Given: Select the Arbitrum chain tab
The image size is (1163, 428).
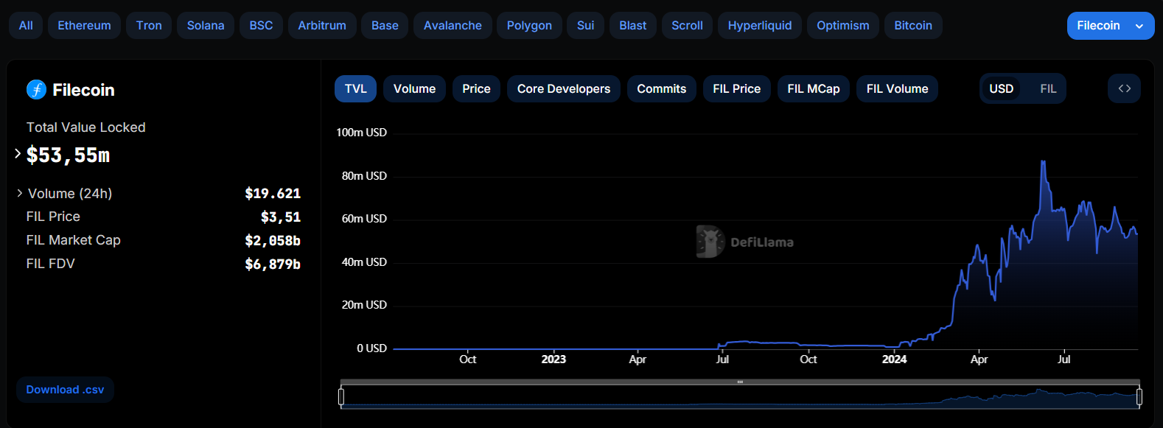Looking at the screenshot, I should tap(322, 25).
